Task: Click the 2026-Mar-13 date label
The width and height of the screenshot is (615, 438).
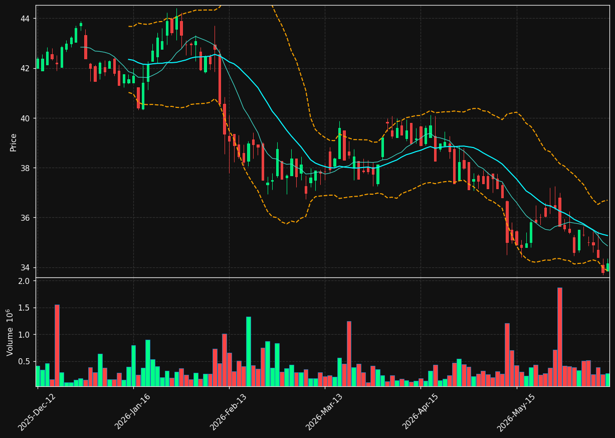Action: [324, 412]
